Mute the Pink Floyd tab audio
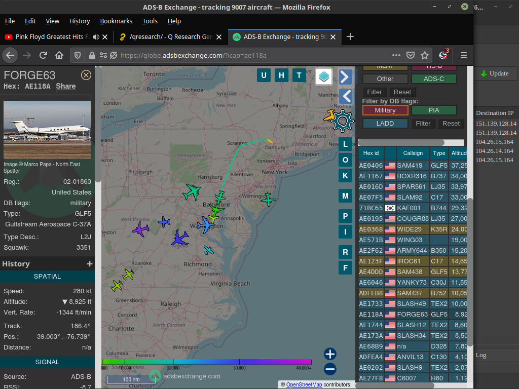519x389 pixels. (96, 37)
